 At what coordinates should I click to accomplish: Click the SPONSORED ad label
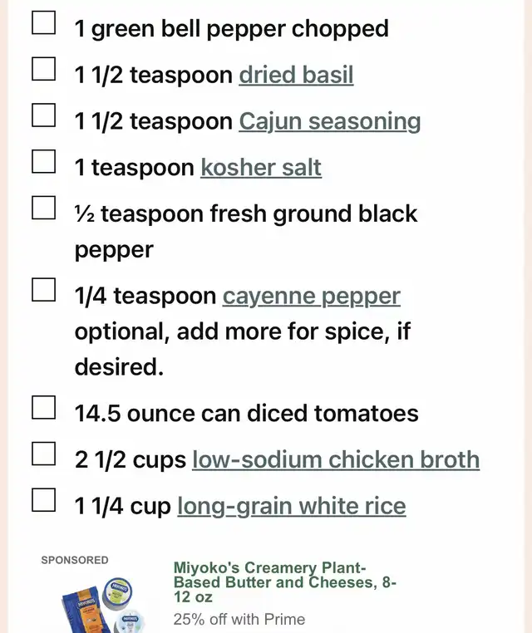click(x=75, y=561)
